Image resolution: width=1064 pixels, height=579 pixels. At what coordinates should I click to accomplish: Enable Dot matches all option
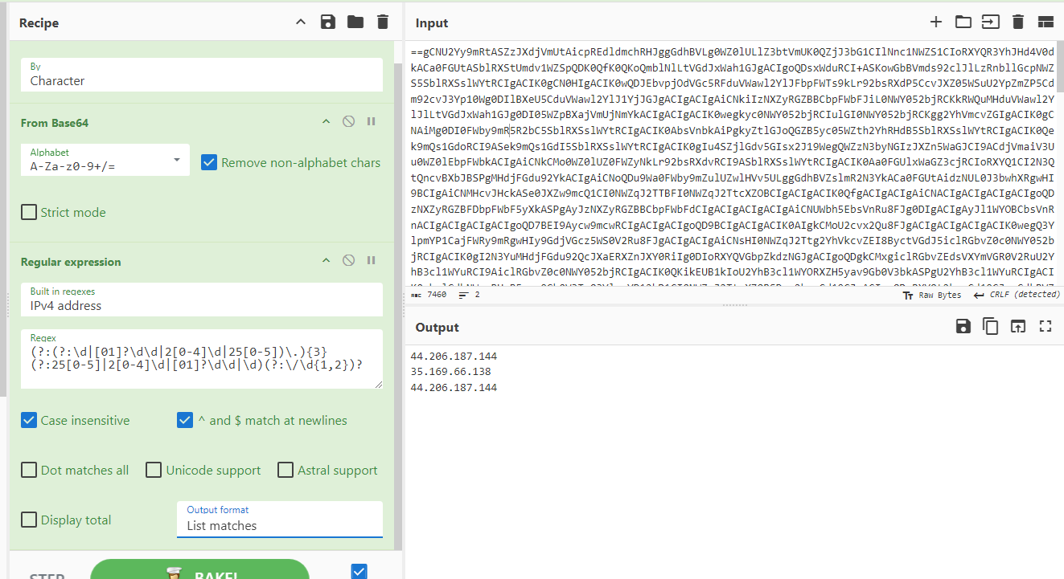click(29, 470)
